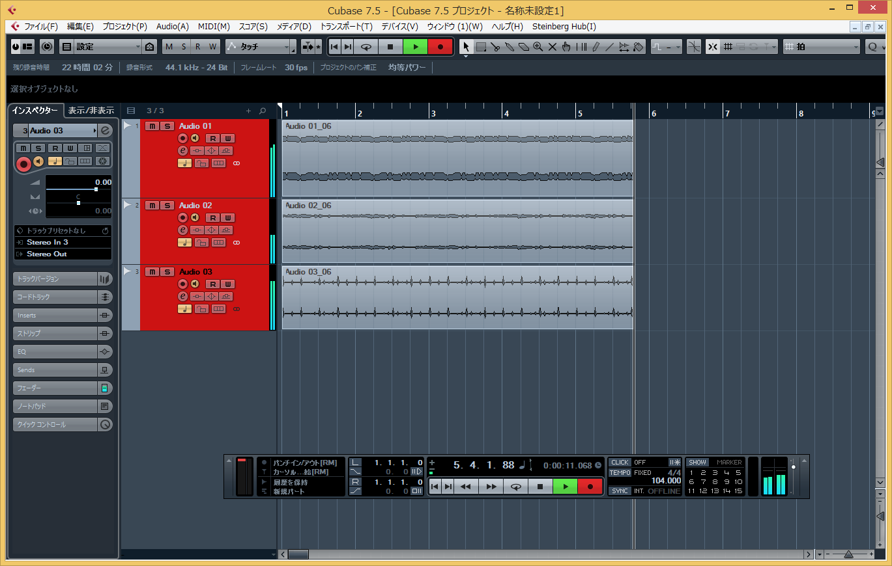Select the Color paint bucket tool
Viewport: 892px width, 566px height.
pyautogui.click(x=639, y=47)
